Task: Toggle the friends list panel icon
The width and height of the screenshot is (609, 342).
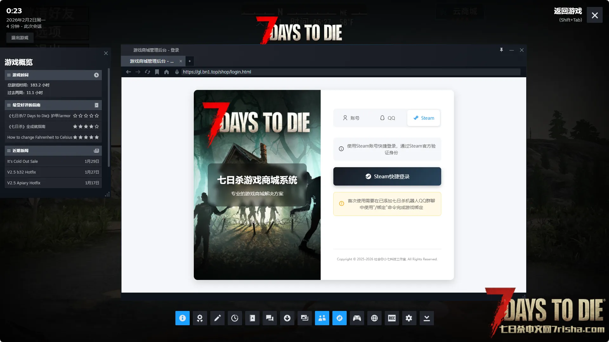Action: point(322,318)
